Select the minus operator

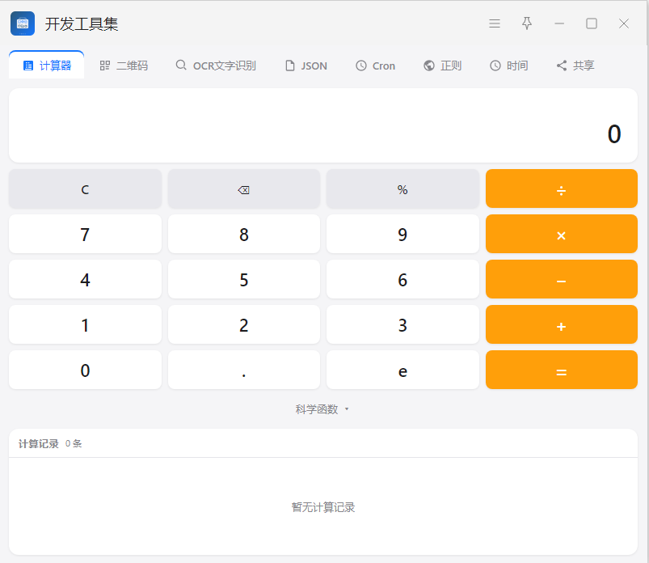pos(561,279)
